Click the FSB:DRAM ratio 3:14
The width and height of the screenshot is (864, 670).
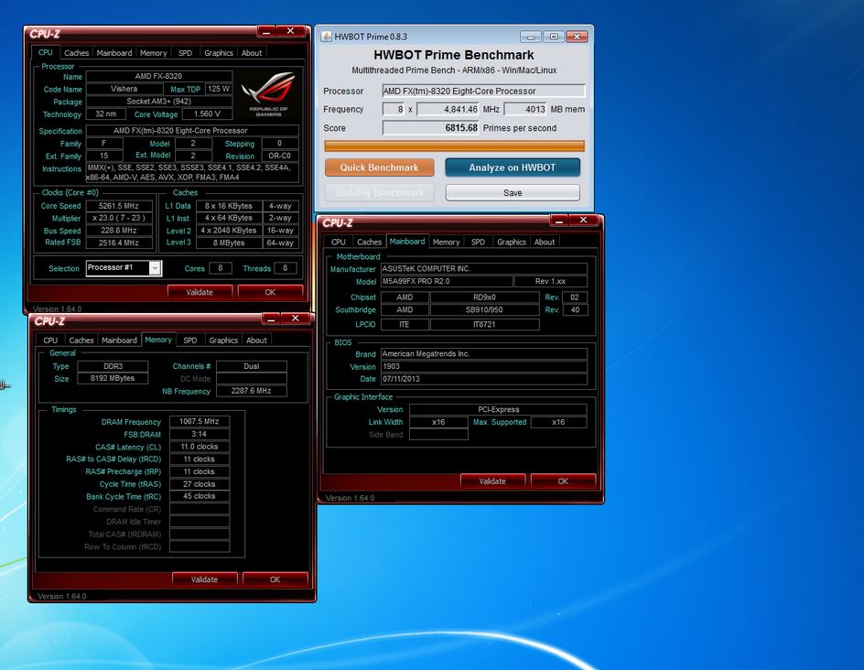200,434
